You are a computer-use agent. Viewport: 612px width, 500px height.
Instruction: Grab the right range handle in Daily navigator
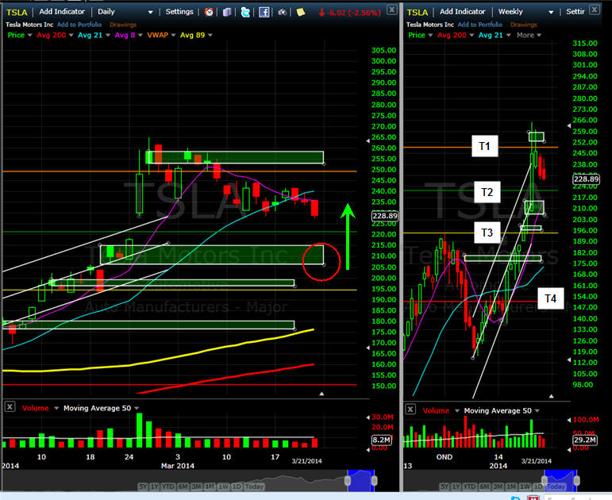coord(374,480)
